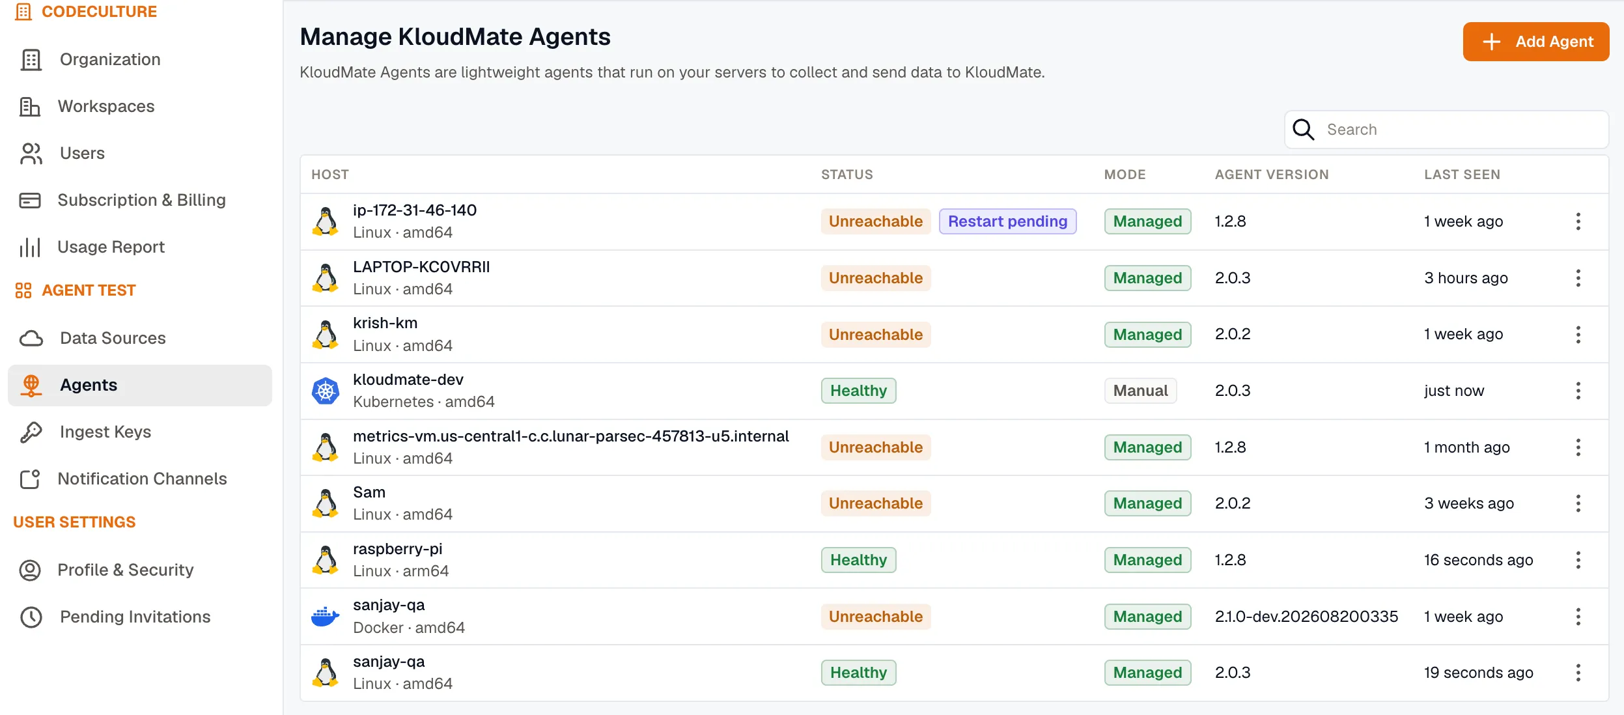Image resolution: width=1624 pixels, height=715 pixels.
Task: Click the Restart pending badge
Action: [x=1007, y=221]
